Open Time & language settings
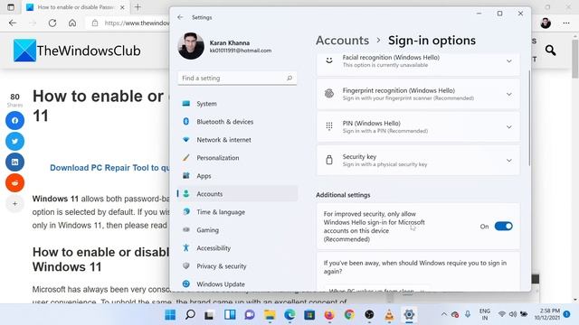 (x=237, y=212)
